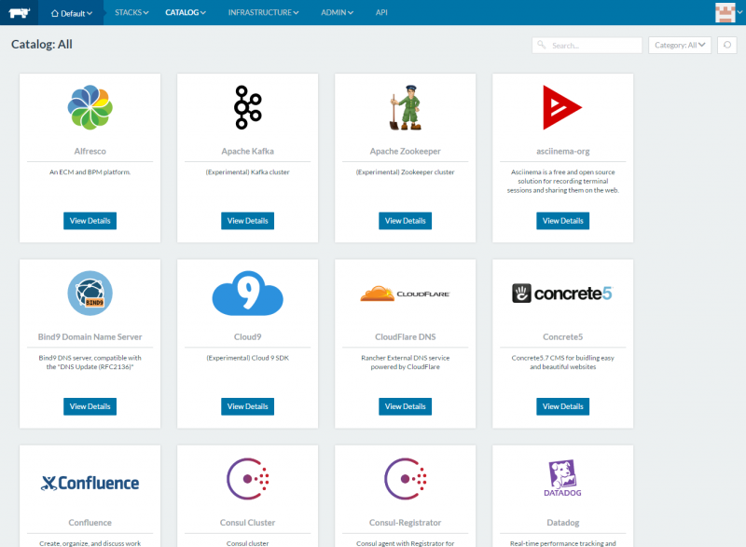The image size is (746, 547).
Task: View Details for Concrete5
Action: [x=562, y=406]
